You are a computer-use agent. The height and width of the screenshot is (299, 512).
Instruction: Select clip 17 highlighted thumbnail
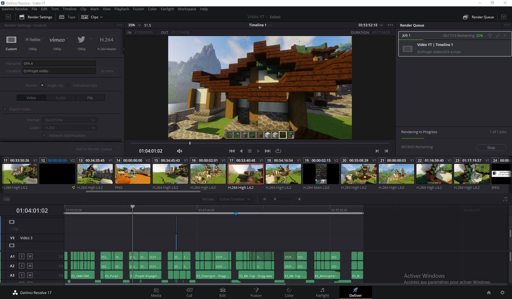pyautogui.click(x=245, y=174)
